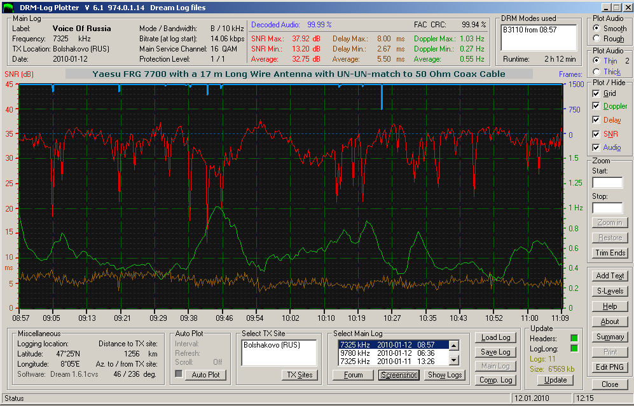This screenshot has width=634, height=406.
Task: Click the Trim Ends button
Action: coord(610,253)
